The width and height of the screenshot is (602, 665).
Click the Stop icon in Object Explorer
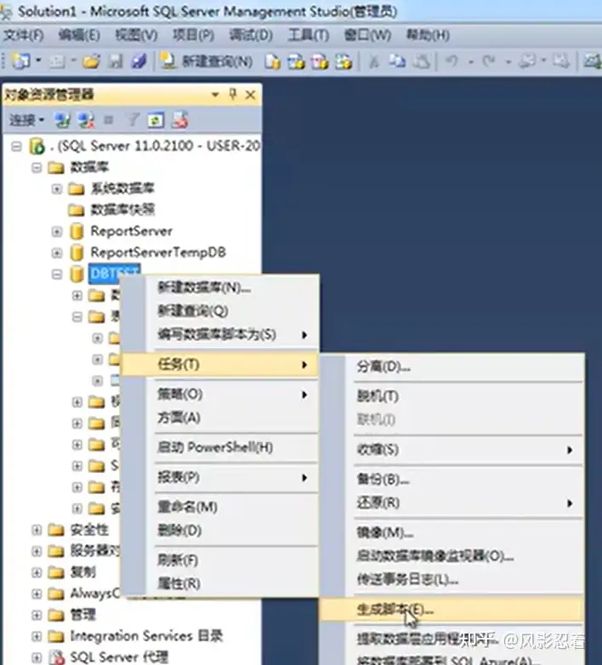click(109, 121)
